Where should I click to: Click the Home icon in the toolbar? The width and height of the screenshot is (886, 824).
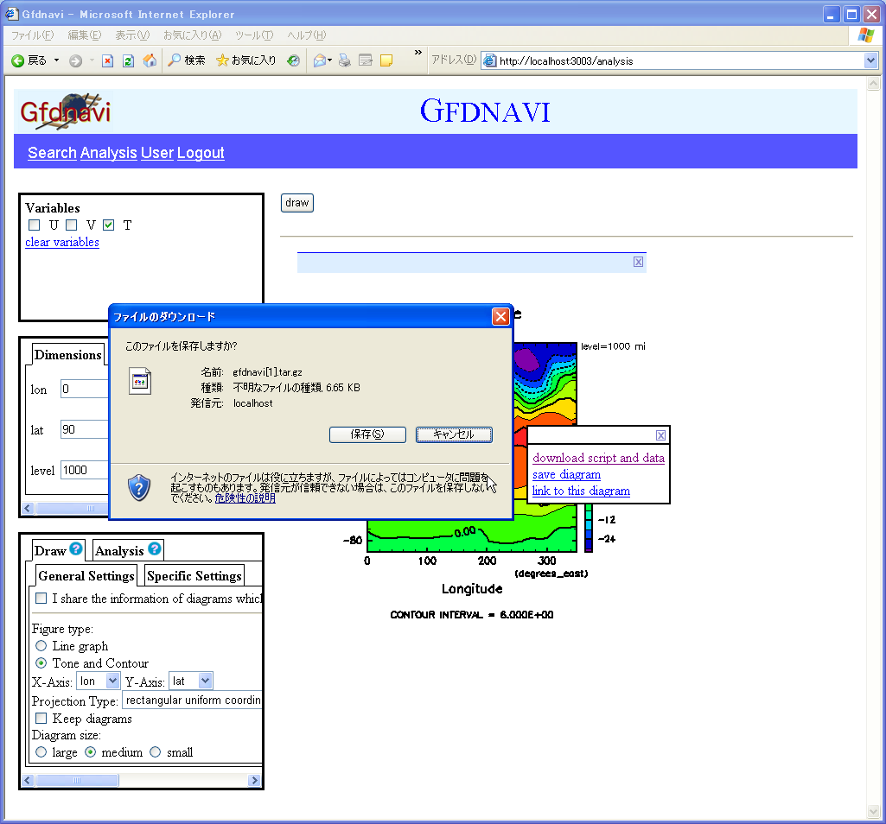click(150, 60)
